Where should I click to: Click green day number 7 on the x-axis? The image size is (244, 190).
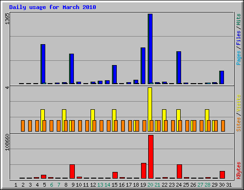click(59, 185)
